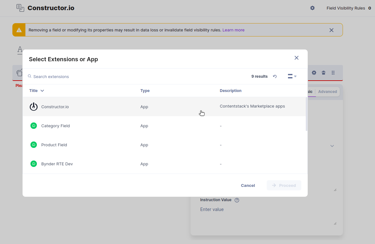Click the 9 results count text
This screenshot has width=375, height=244.
click(x=259, y=76)
